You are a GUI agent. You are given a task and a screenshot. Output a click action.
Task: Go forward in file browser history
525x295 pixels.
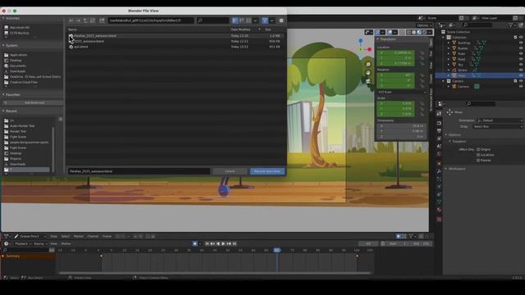(x=78, y=20)
